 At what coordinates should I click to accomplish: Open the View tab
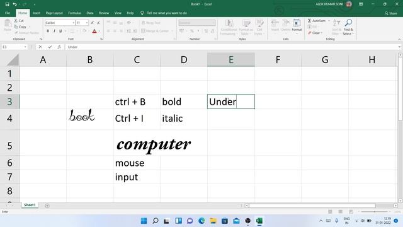[118, 13]
